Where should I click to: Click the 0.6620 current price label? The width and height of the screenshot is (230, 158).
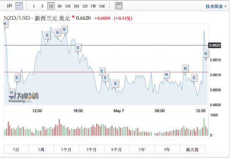coord(215,45)
